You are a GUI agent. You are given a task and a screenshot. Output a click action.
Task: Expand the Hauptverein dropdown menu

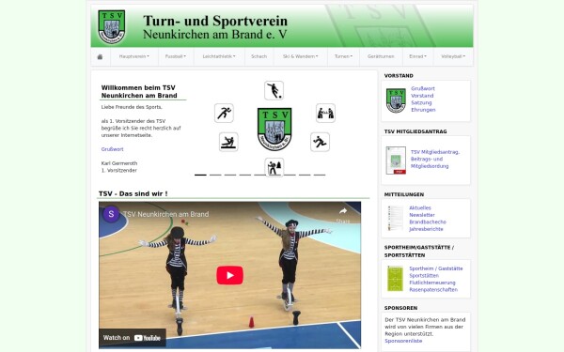pyautogui.click(x=134, y=56)
